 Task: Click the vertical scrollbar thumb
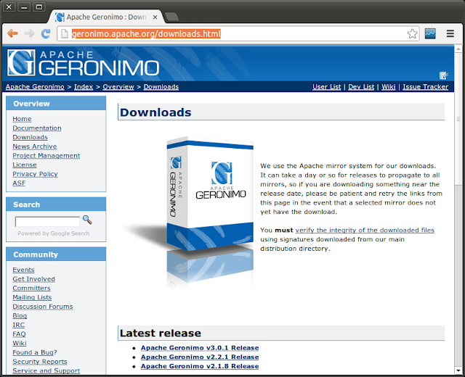pos(458,119)
